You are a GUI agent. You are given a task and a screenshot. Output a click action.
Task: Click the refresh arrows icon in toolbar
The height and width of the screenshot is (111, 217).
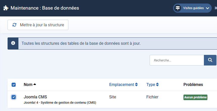tap(14, 25)
